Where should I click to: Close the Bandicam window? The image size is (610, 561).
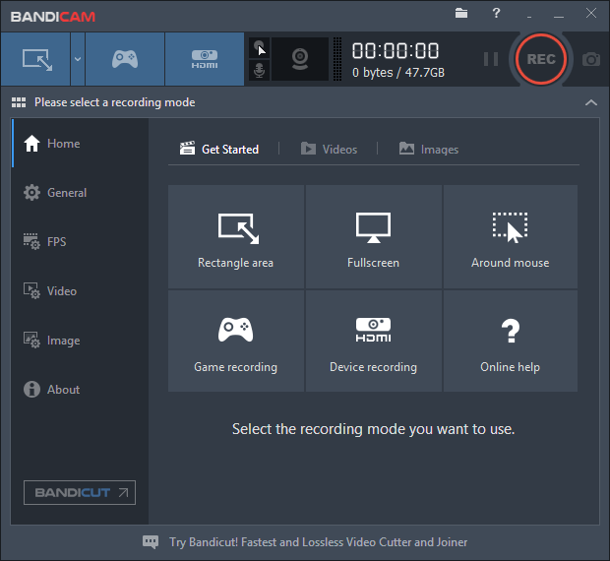coord(591,13)
